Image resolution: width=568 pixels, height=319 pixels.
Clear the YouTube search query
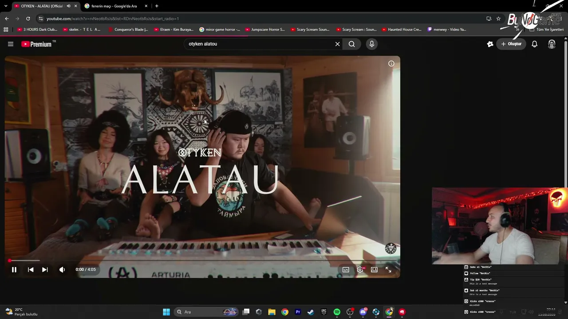point(337,44)
